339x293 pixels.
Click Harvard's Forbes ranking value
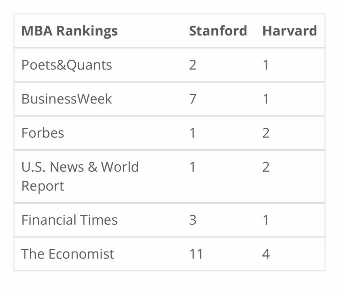coord(266,133)
